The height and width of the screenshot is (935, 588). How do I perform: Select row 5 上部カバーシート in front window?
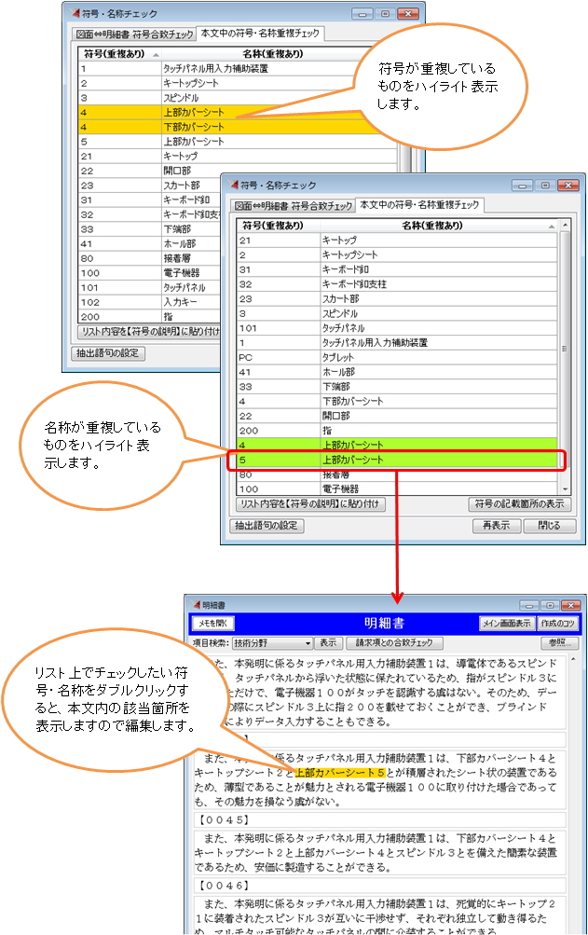tap(397, 460)
